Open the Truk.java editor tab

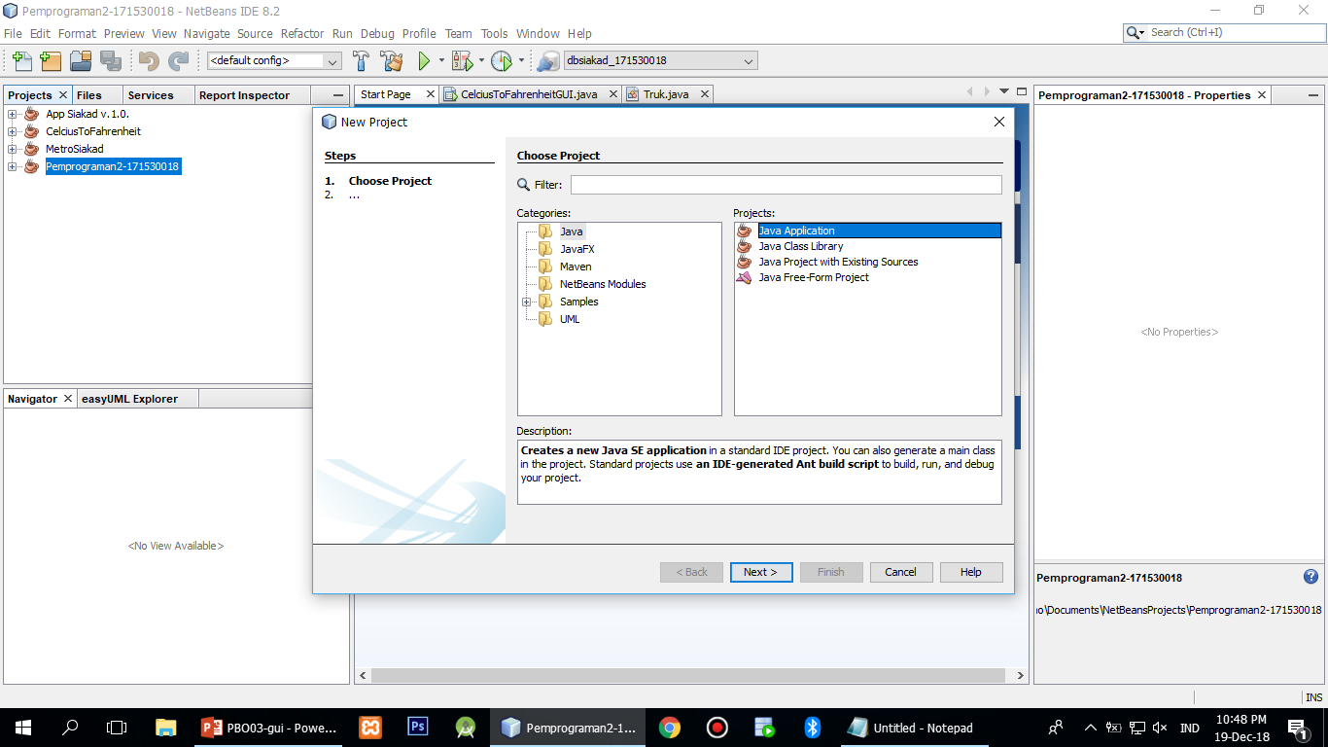[666, 94]
